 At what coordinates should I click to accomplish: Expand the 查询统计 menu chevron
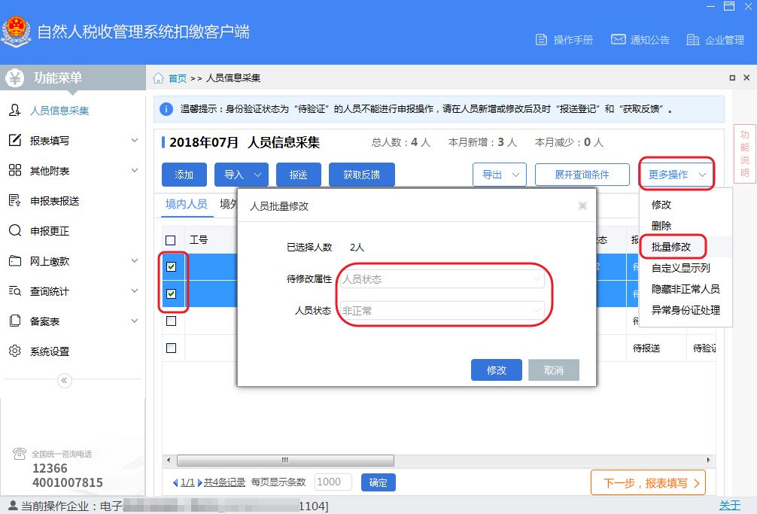(x=135, y=290)
